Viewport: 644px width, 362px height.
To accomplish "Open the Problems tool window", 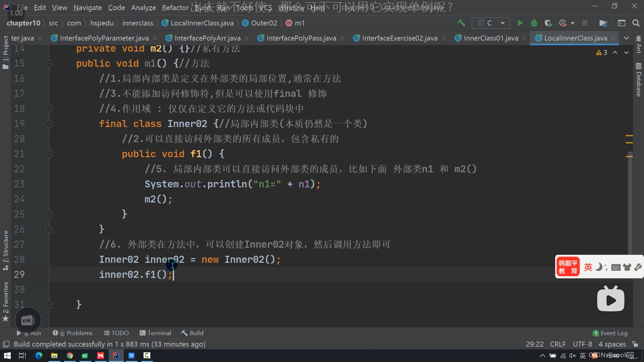I will pyautogui.click(x=72, y=333).
